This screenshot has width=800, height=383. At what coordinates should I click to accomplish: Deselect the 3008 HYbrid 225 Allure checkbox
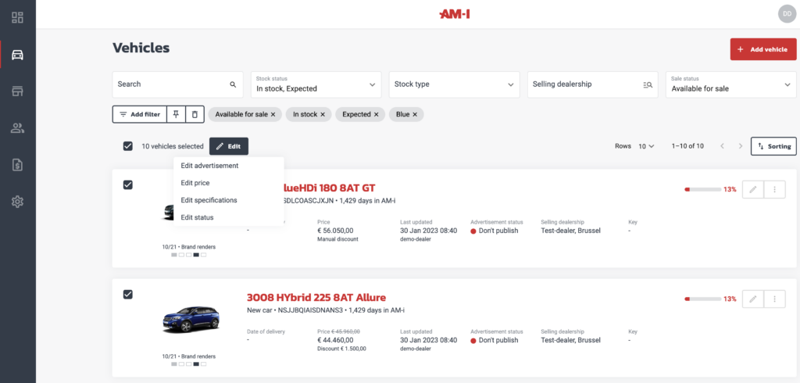[128, 294]
